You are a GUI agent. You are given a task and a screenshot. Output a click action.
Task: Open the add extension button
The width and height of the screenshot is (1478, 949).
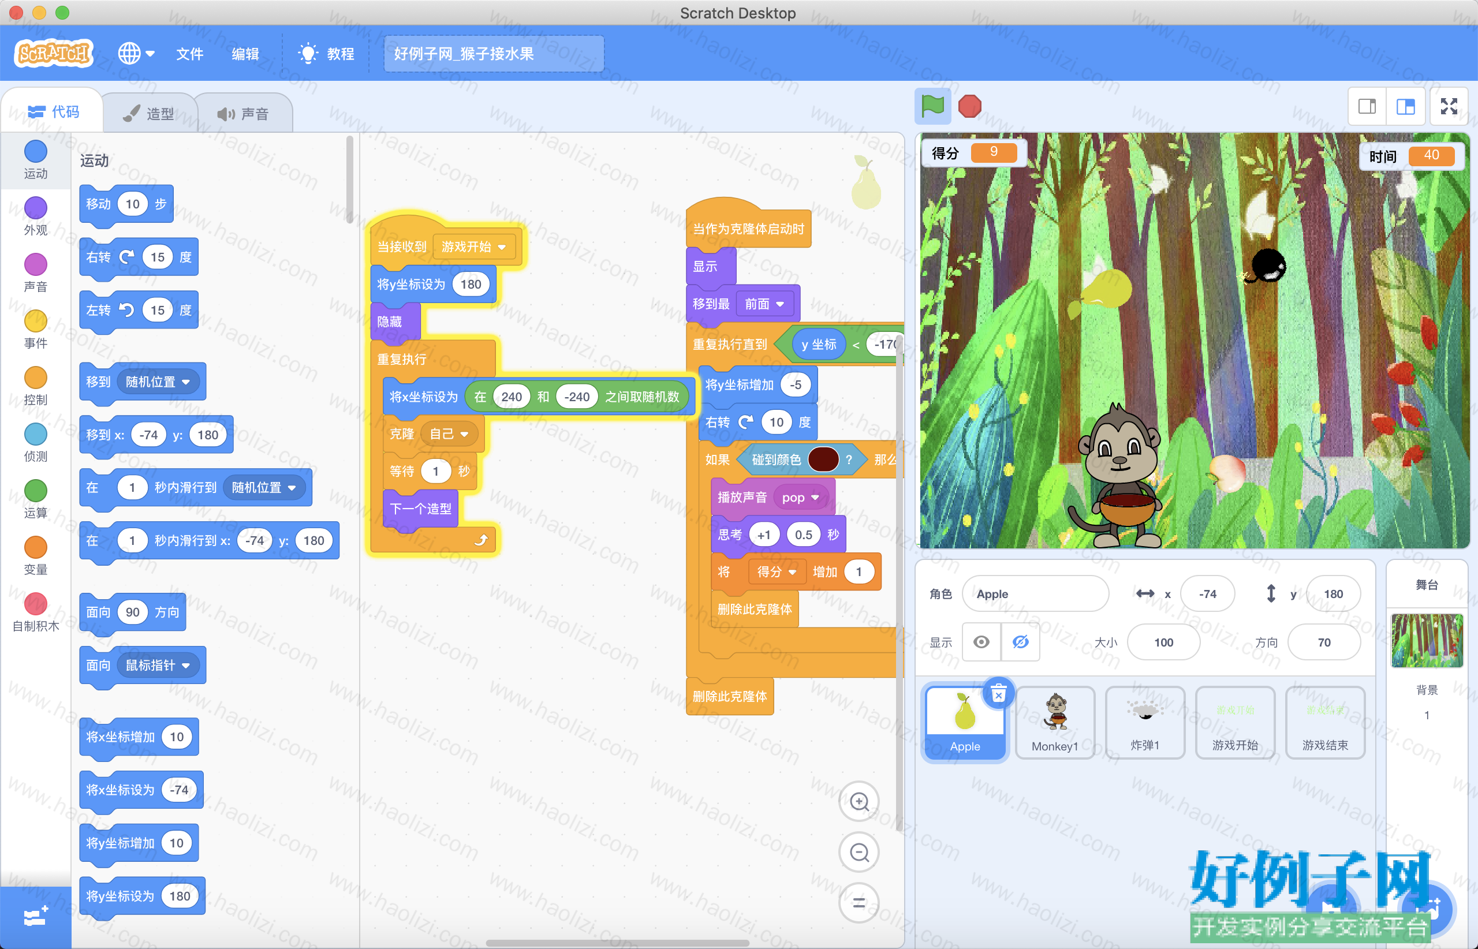coord(35,918)
